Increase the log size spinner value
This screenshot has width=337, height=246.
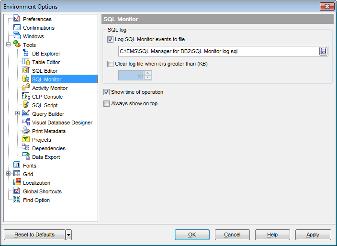[148, 73]
